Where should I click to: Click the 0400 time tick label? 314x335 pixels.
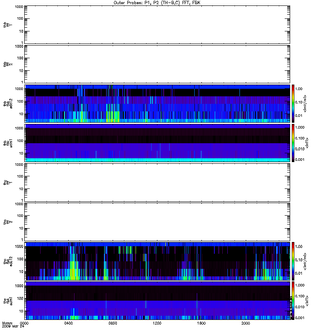[x=68, y=323]
